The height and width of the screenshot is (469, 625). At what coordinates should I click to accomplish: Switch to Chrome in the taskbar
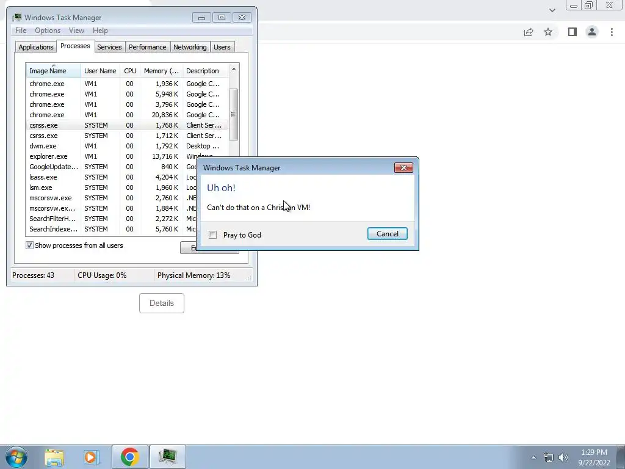129,457
